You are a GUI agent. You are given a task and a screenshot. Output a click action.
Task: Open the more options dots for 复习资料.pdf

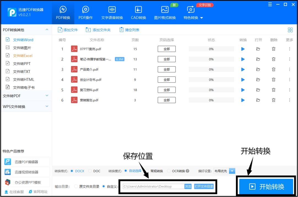coord(290,90)
